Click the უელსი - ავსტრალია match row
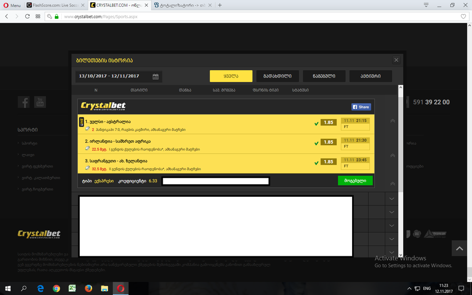Viewport: 472px width, 295px height. point(226,124)
